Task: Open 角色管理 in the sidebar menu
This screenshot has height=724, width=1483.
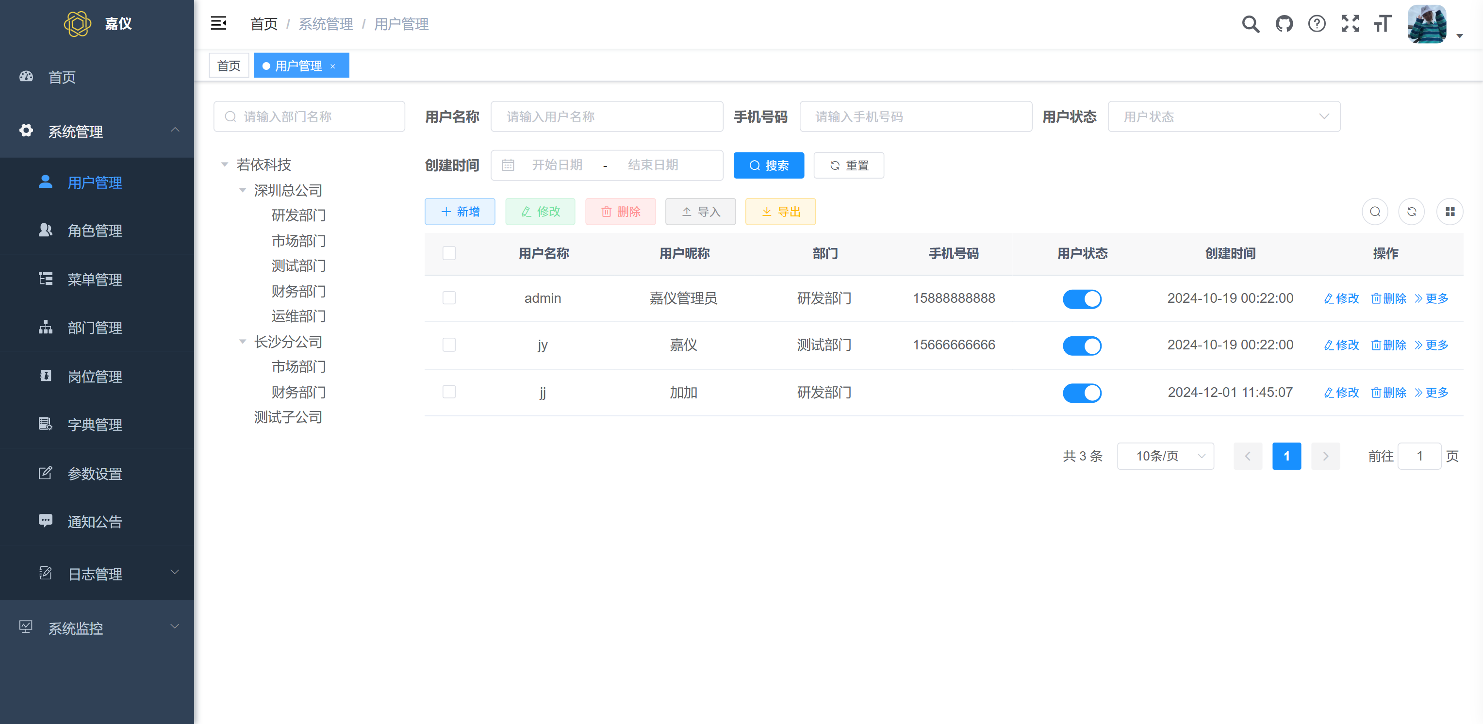Action: coord(95,231)
